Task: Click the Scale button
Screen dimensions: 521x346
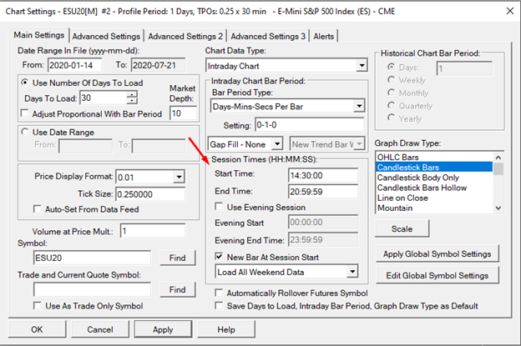Action: [402, 228]
